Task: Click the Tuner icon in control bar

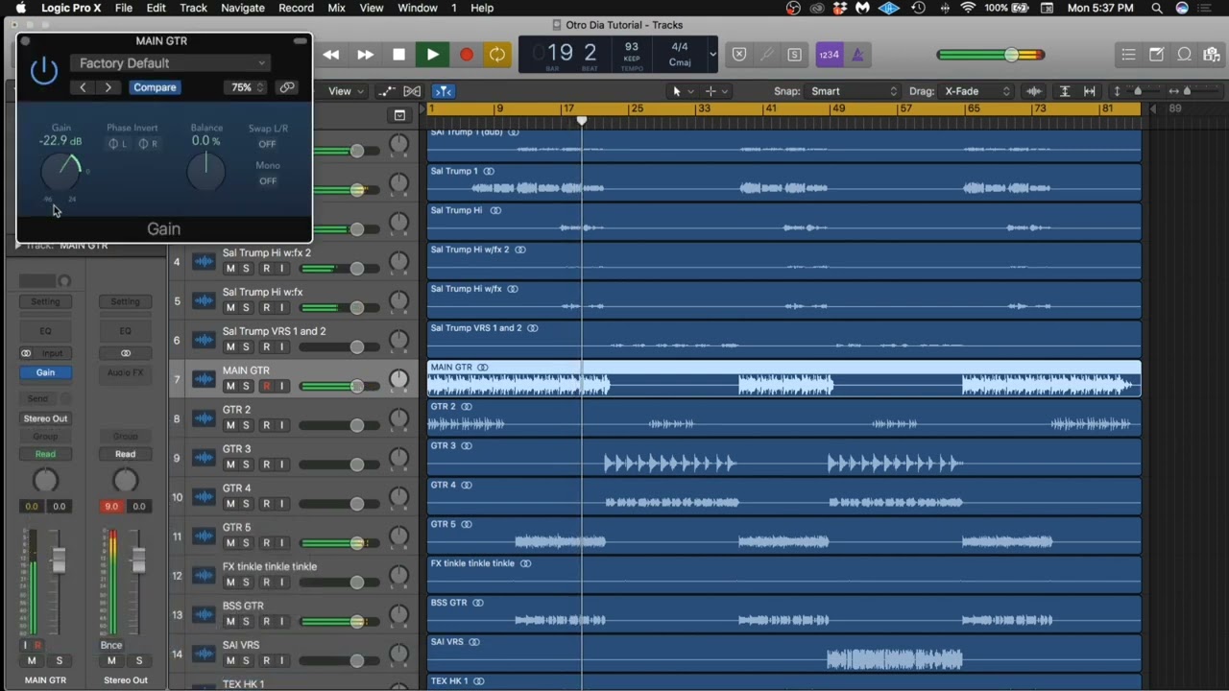Action: tap(767, 55)
